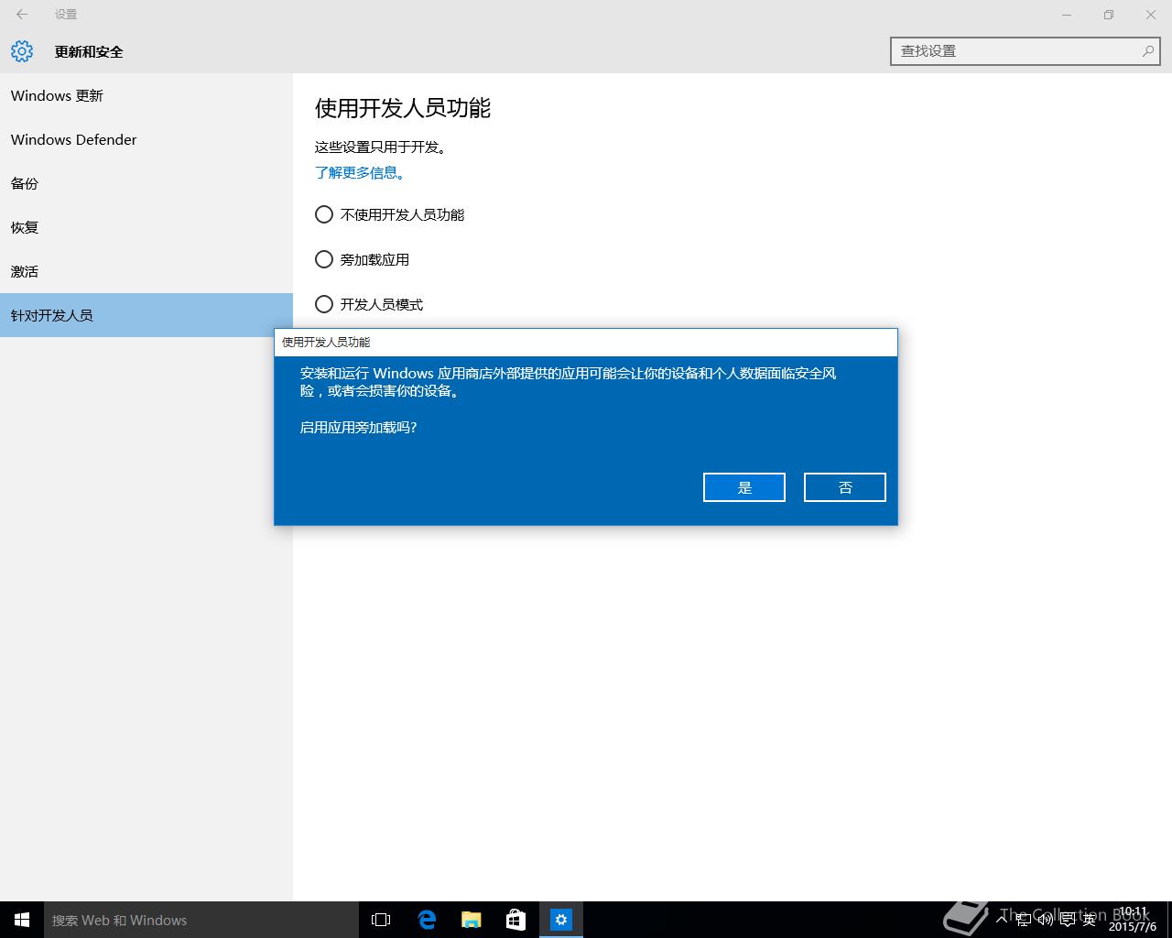
Task: Click the 搜索 Web 和 Windows search box
Action: 201,920
